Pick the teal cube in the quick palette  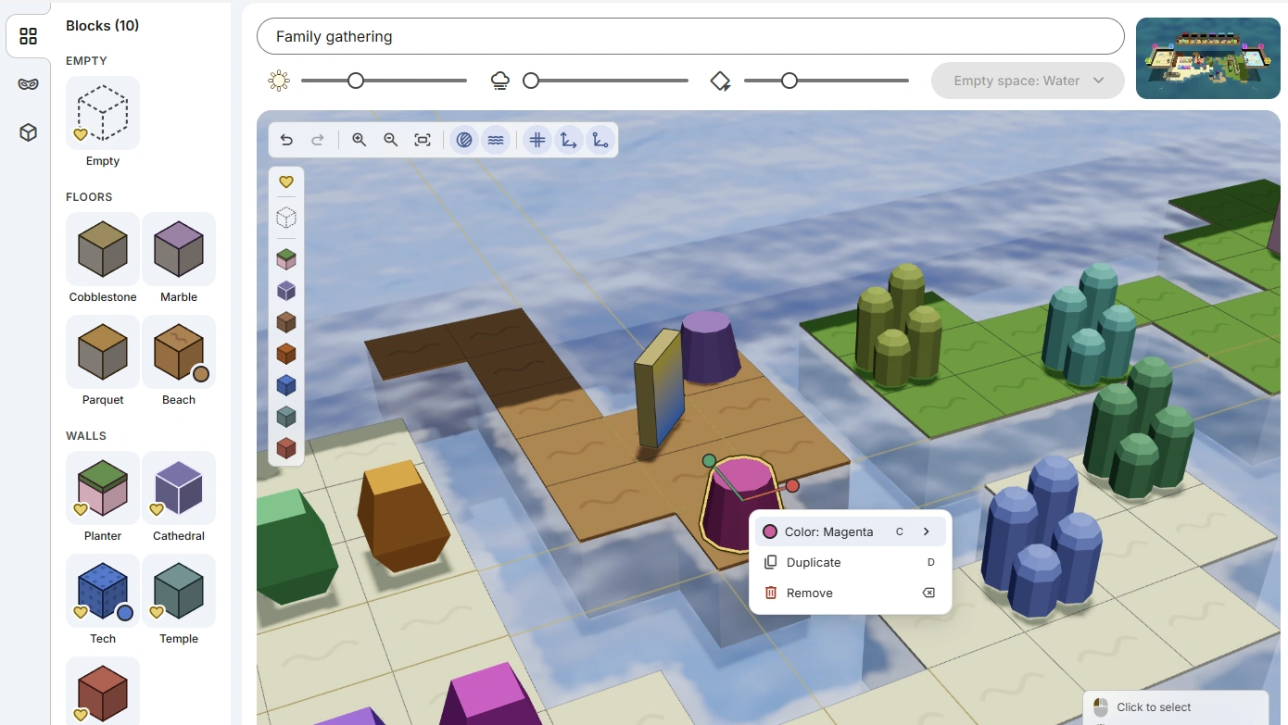286,417
